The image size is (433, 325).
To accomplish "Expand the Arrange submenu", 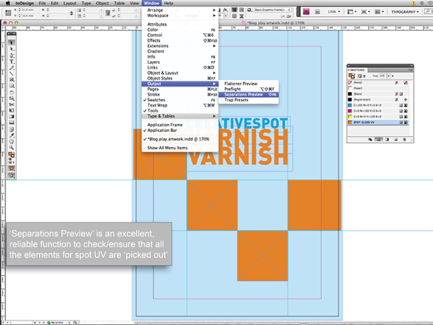I will coord(180,10).
